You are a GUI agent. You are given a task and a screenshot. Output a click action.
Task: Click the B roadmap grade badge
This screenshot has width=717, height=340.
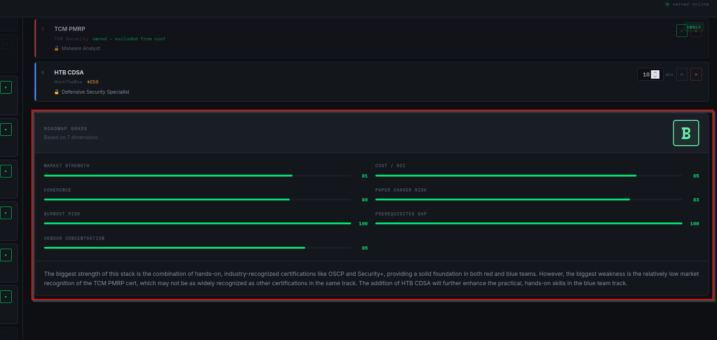(686, 133)
